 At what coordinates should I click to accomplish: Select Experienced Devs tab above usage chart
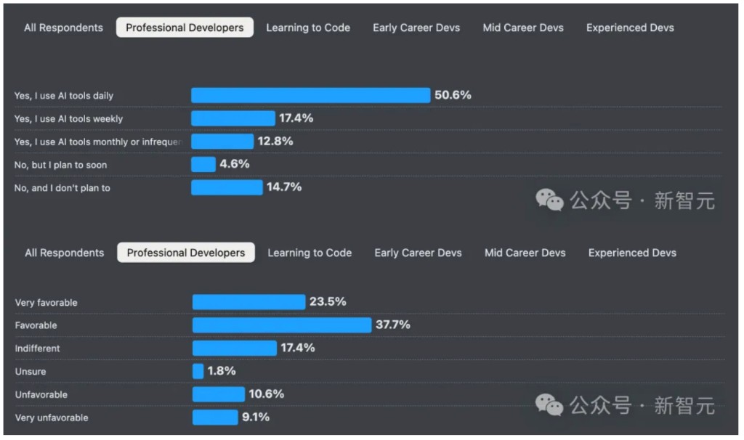pyautogui.click(x=630, y=28)
